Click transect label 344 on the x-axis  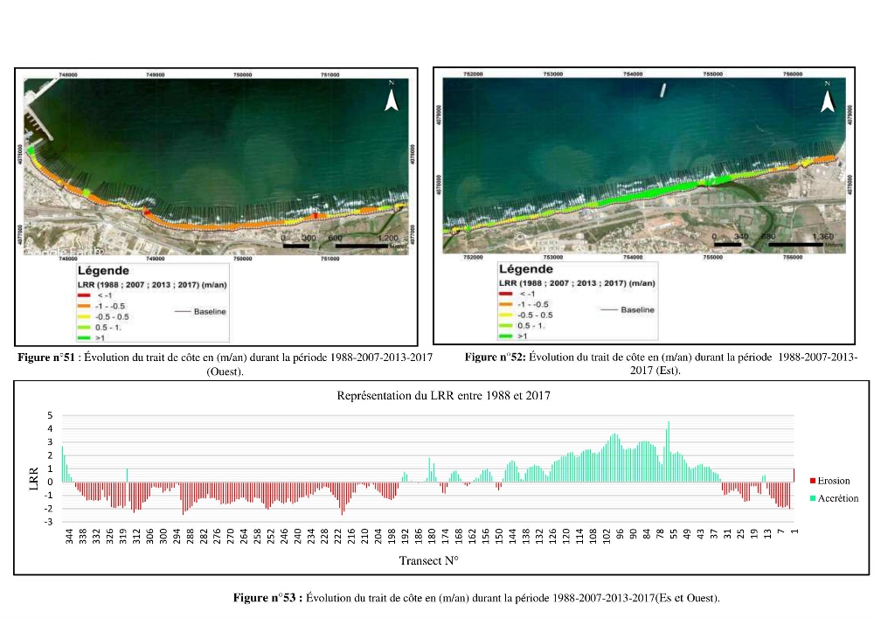pyautogui.click(x=69, y=536)
